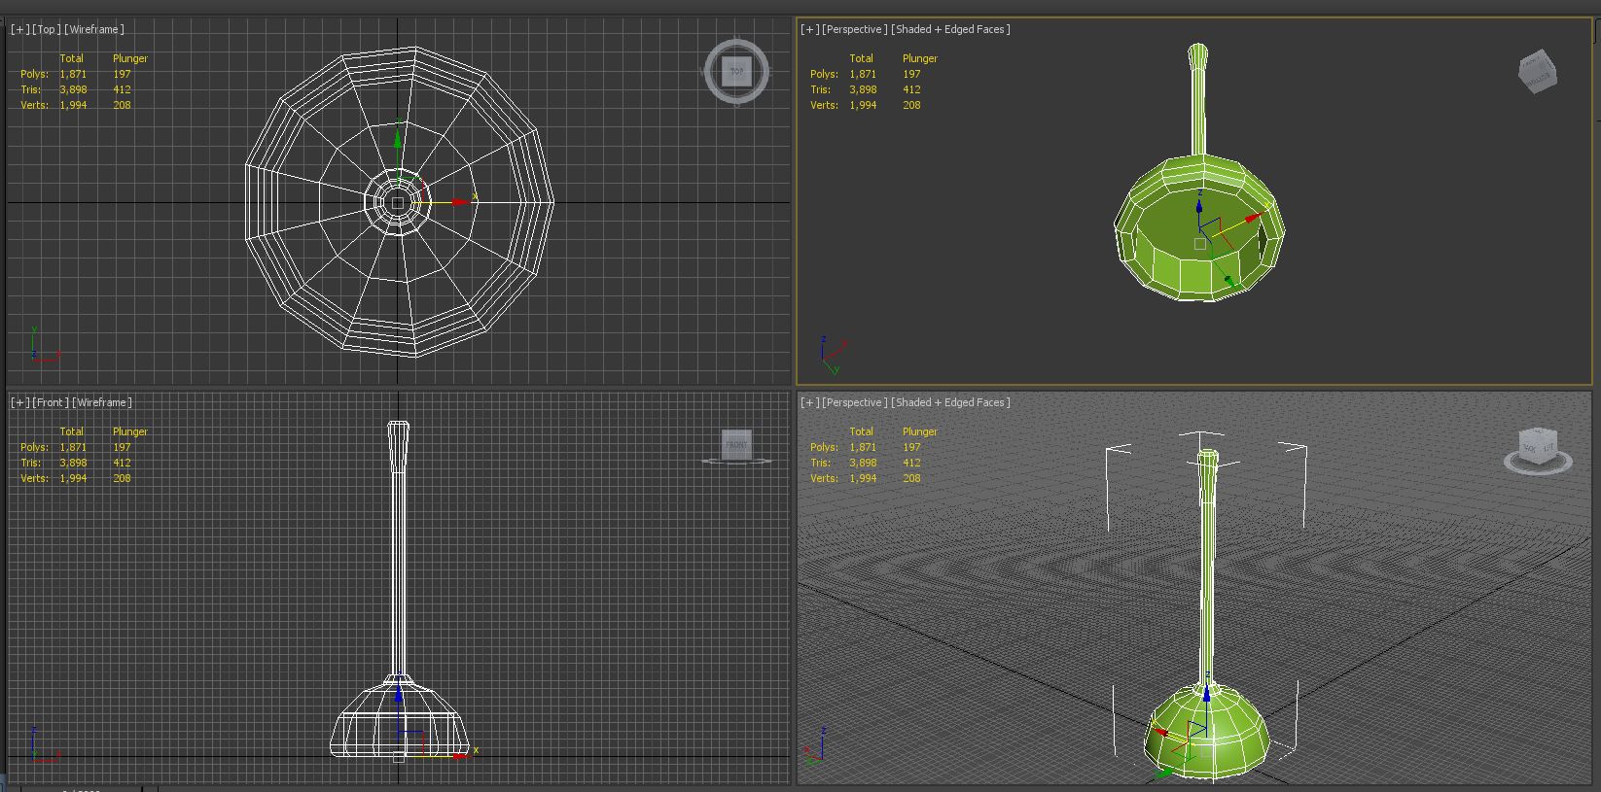1601x792 pixels.
Task: Click the "412" Plunger tris value in yellow-bordered Perspective viewport
Action: coord(911,89)
